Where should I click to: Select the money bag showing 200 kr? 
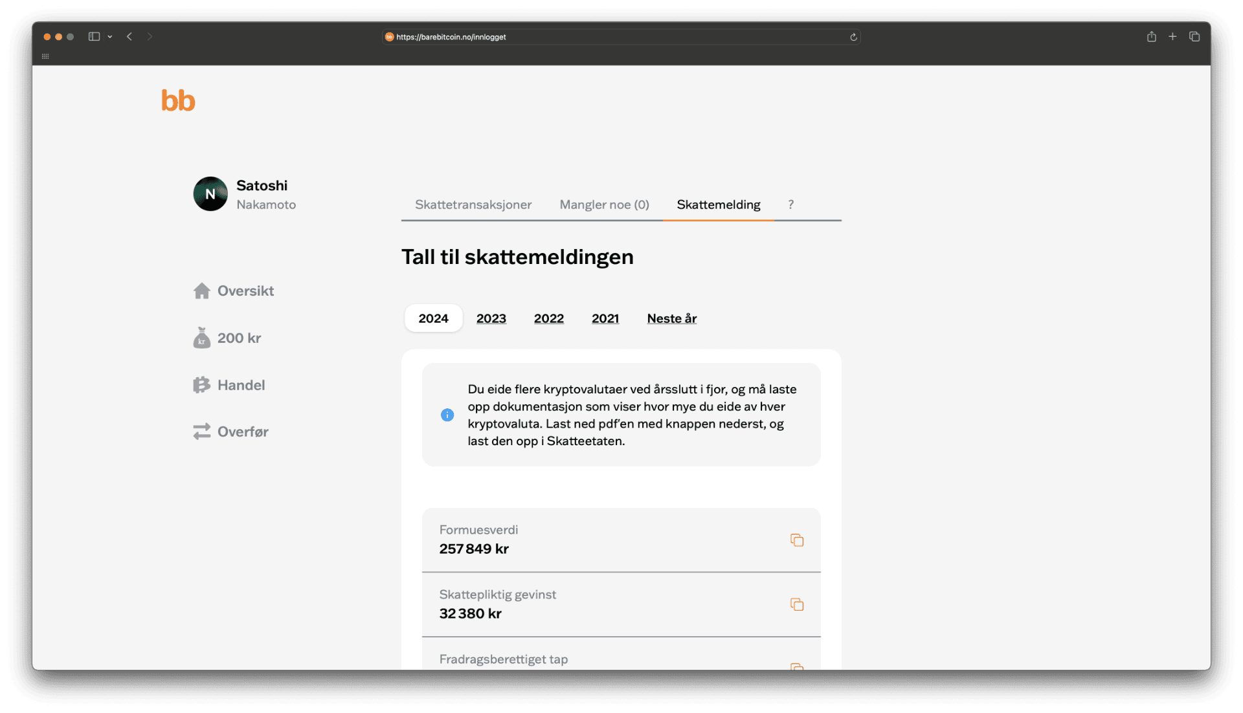pyautogui.click(x=202, y=337)
